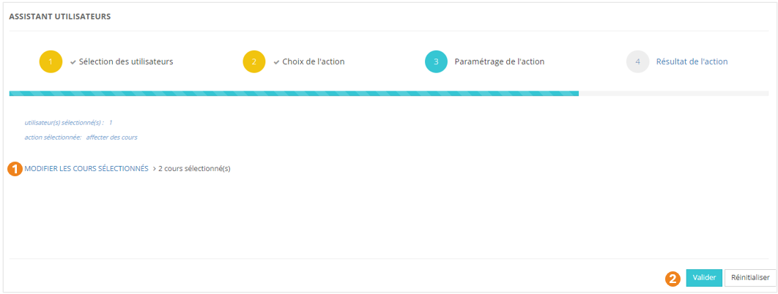Click the action sélectionnée affecter des cours text
This screenshot has width=778, height=294.
click(81, 137)
